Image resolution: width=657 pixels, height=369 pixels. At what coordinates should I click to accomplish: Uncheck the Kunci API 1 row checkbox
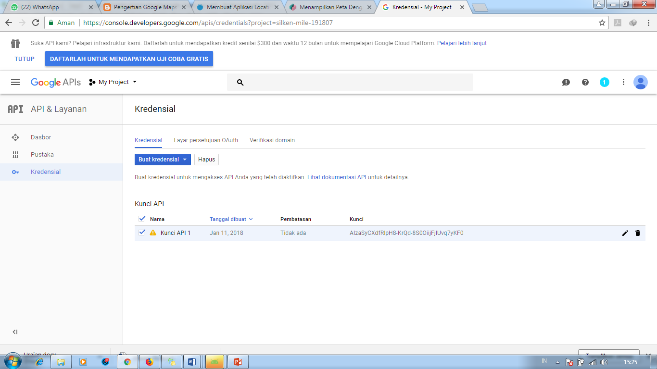coord(142,233)
